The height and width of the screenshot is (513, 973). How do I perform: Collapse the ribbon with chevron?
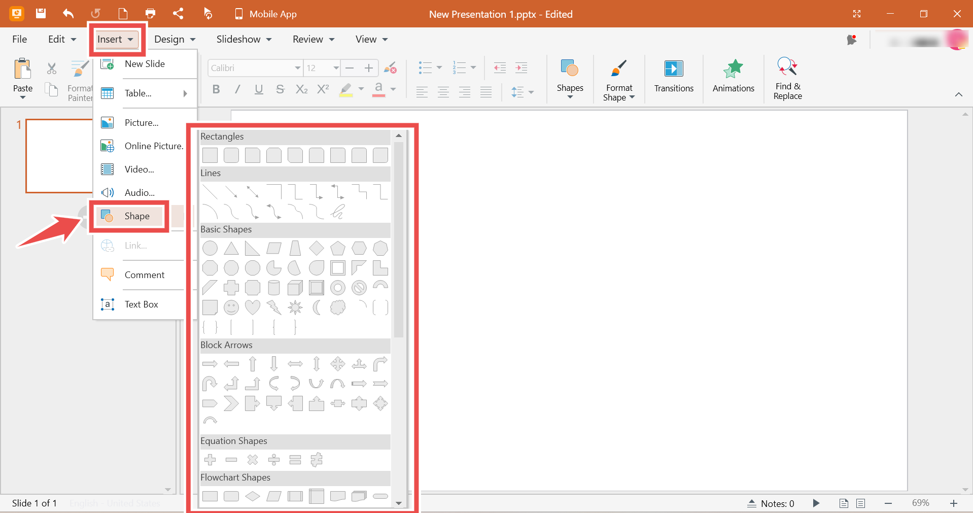click(959, 94)
